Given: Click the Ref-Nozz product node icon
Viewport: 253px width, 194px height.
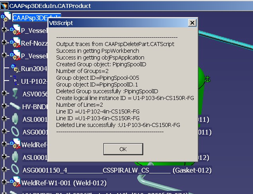Looking at the screenshot, I should click(15, 42).
